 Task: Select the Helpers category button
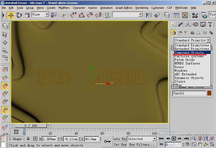tap(199, 33)
